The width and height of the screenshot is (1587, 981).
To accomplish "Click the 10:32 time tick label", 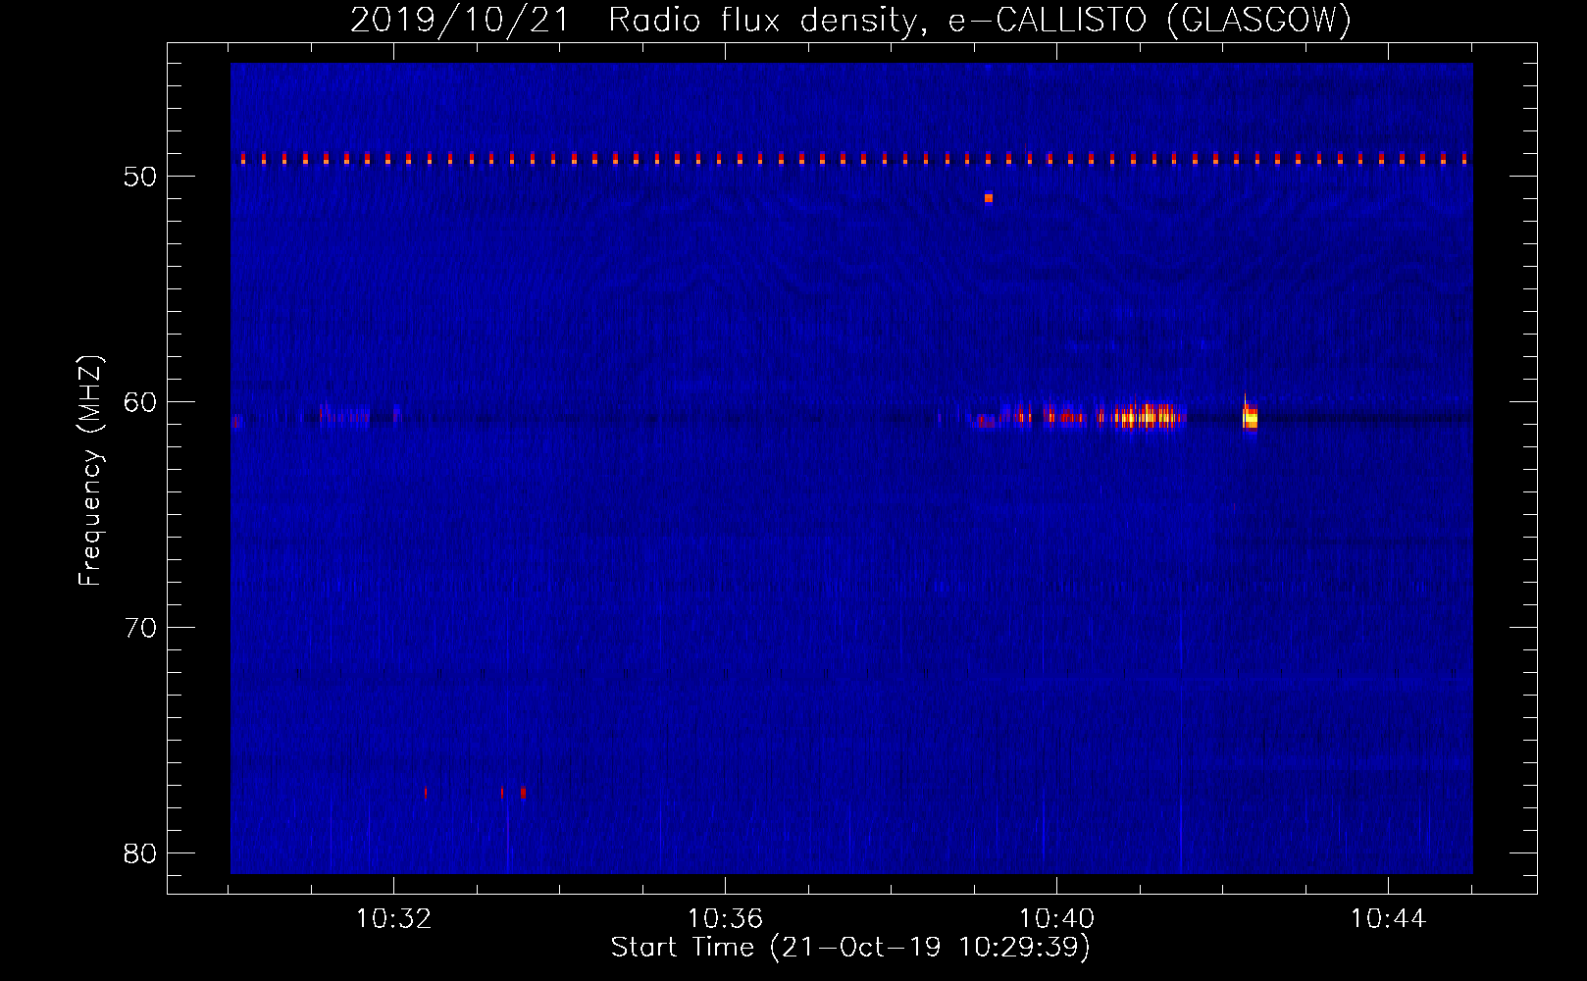I will tap(393, 919).
